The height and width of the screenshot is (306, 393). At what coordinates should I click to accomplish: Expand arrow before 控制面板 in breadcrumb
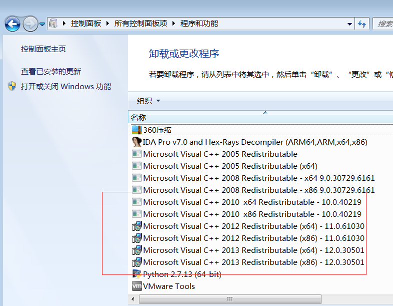[64, 24]
